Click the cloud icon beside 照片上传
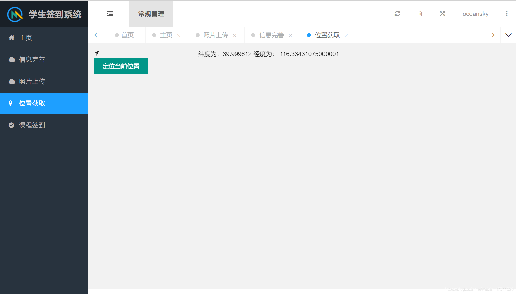This screenshot has height=294, width=516. tap(12, 81)
